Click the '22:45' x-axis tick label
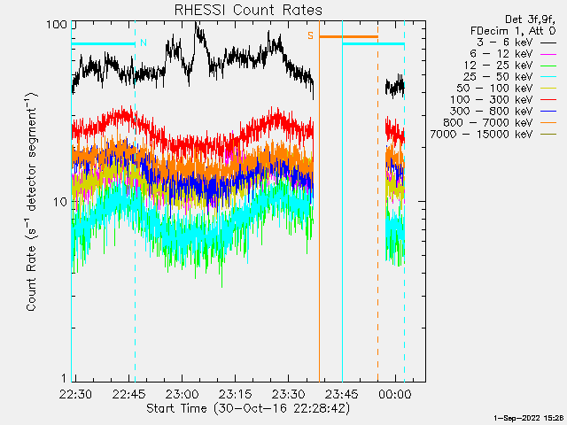Screen dimensions: 567x425 point(128,394)
